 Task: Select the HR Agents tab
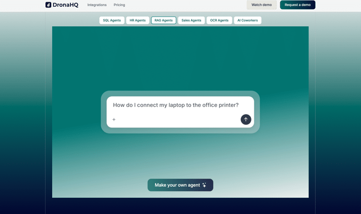pyautogui.click(x=138, y=20)
